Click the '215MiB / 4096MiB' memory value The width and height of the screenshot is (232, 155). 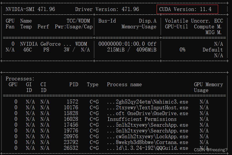point(132,50)
